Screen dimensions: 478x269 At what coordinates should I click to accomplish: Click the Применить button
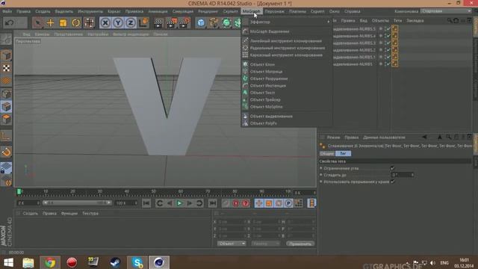(300, 244)
